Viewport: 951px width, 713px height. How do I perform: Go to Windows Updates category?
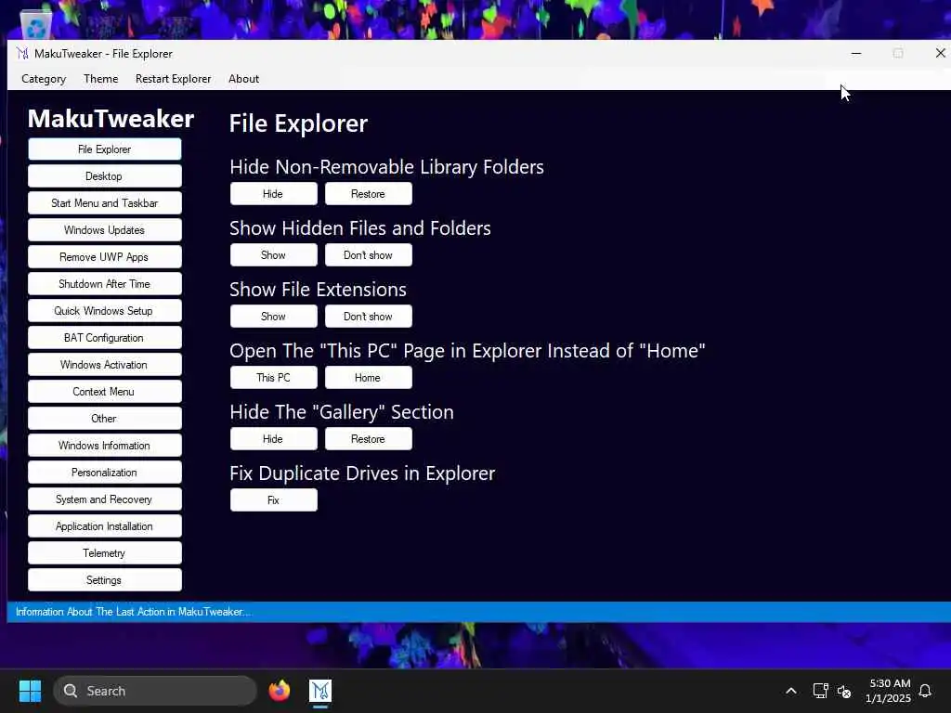coord(104,230)
